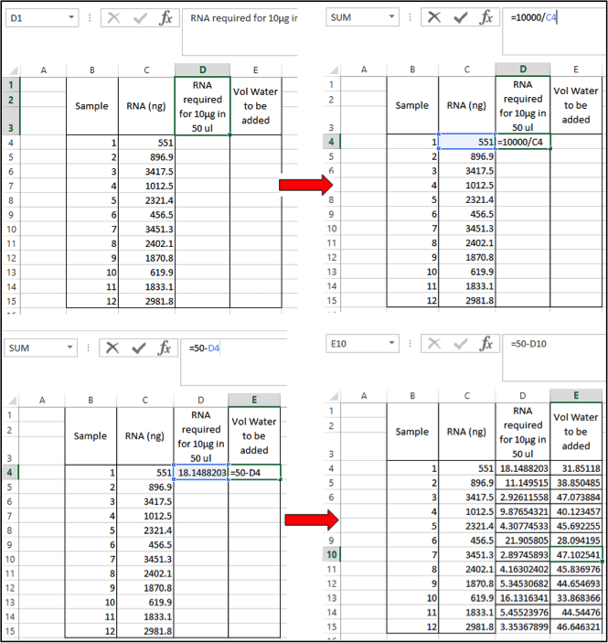Click the Vol Water to be added header in bottom-left sheet
Image resolution: width=608 pixels, height=643 pixels.
(x=254, y=435)
